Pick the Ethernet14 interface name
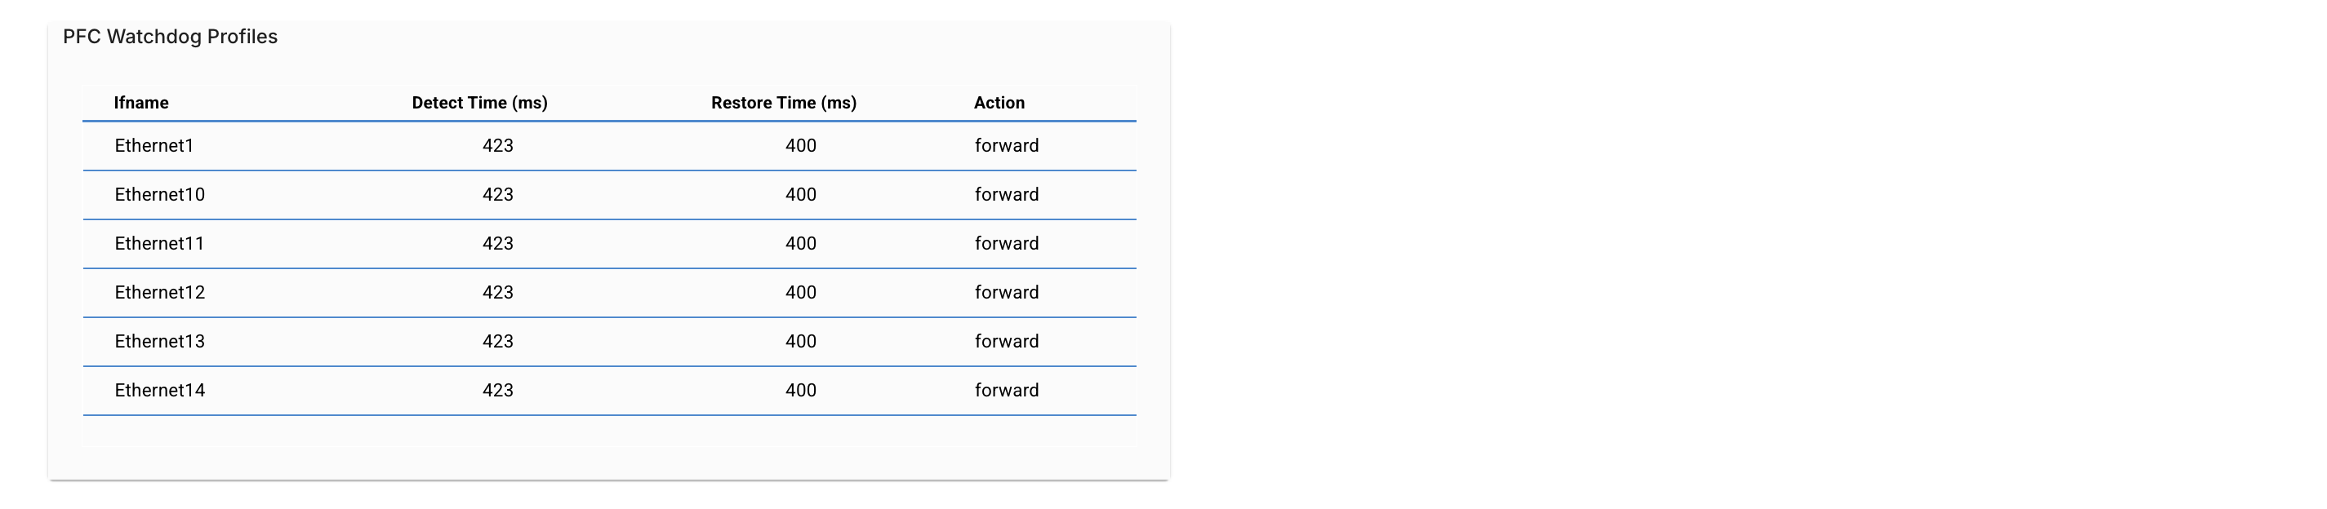Screen dimensions: 2327x509 pos(159,390)
